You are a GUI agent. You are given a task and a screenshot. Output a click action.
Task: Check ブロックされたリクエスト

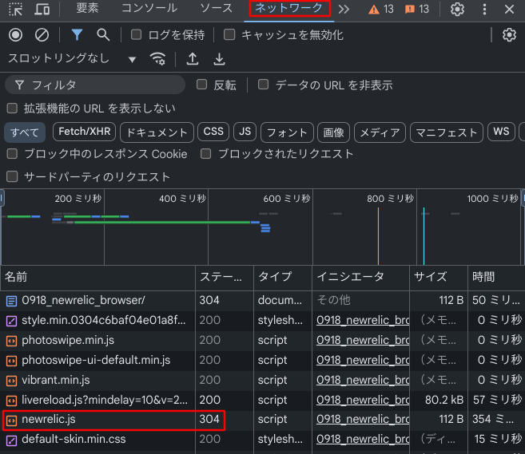point(205,154)
